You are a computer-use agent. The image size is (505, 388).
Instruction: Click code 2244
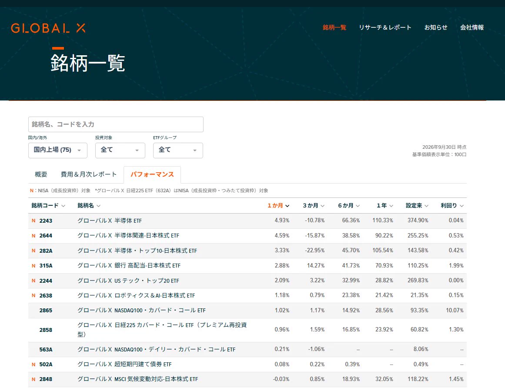coord(46,281)
